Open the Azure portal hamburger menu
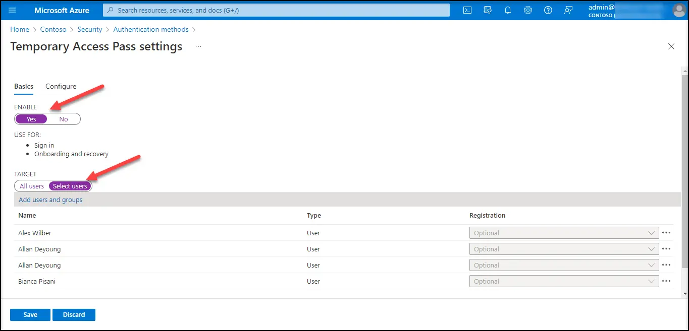The image size is (689, 331). pyautogui.click(x=13, y=10)
